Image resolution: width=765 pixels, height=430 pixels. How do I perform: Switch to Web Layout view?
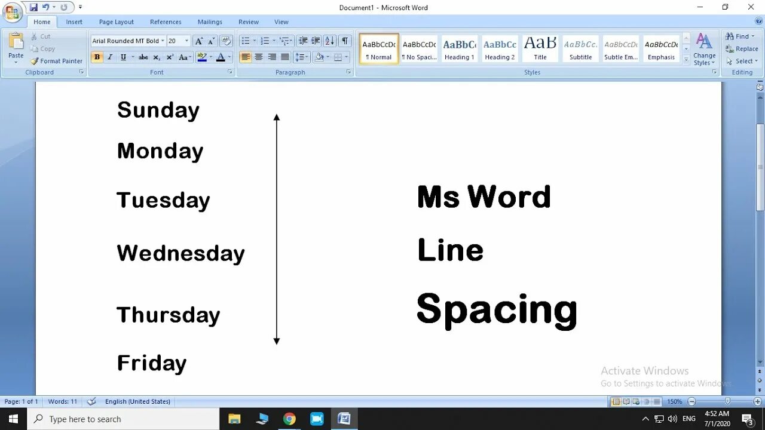tap(636, 402)
